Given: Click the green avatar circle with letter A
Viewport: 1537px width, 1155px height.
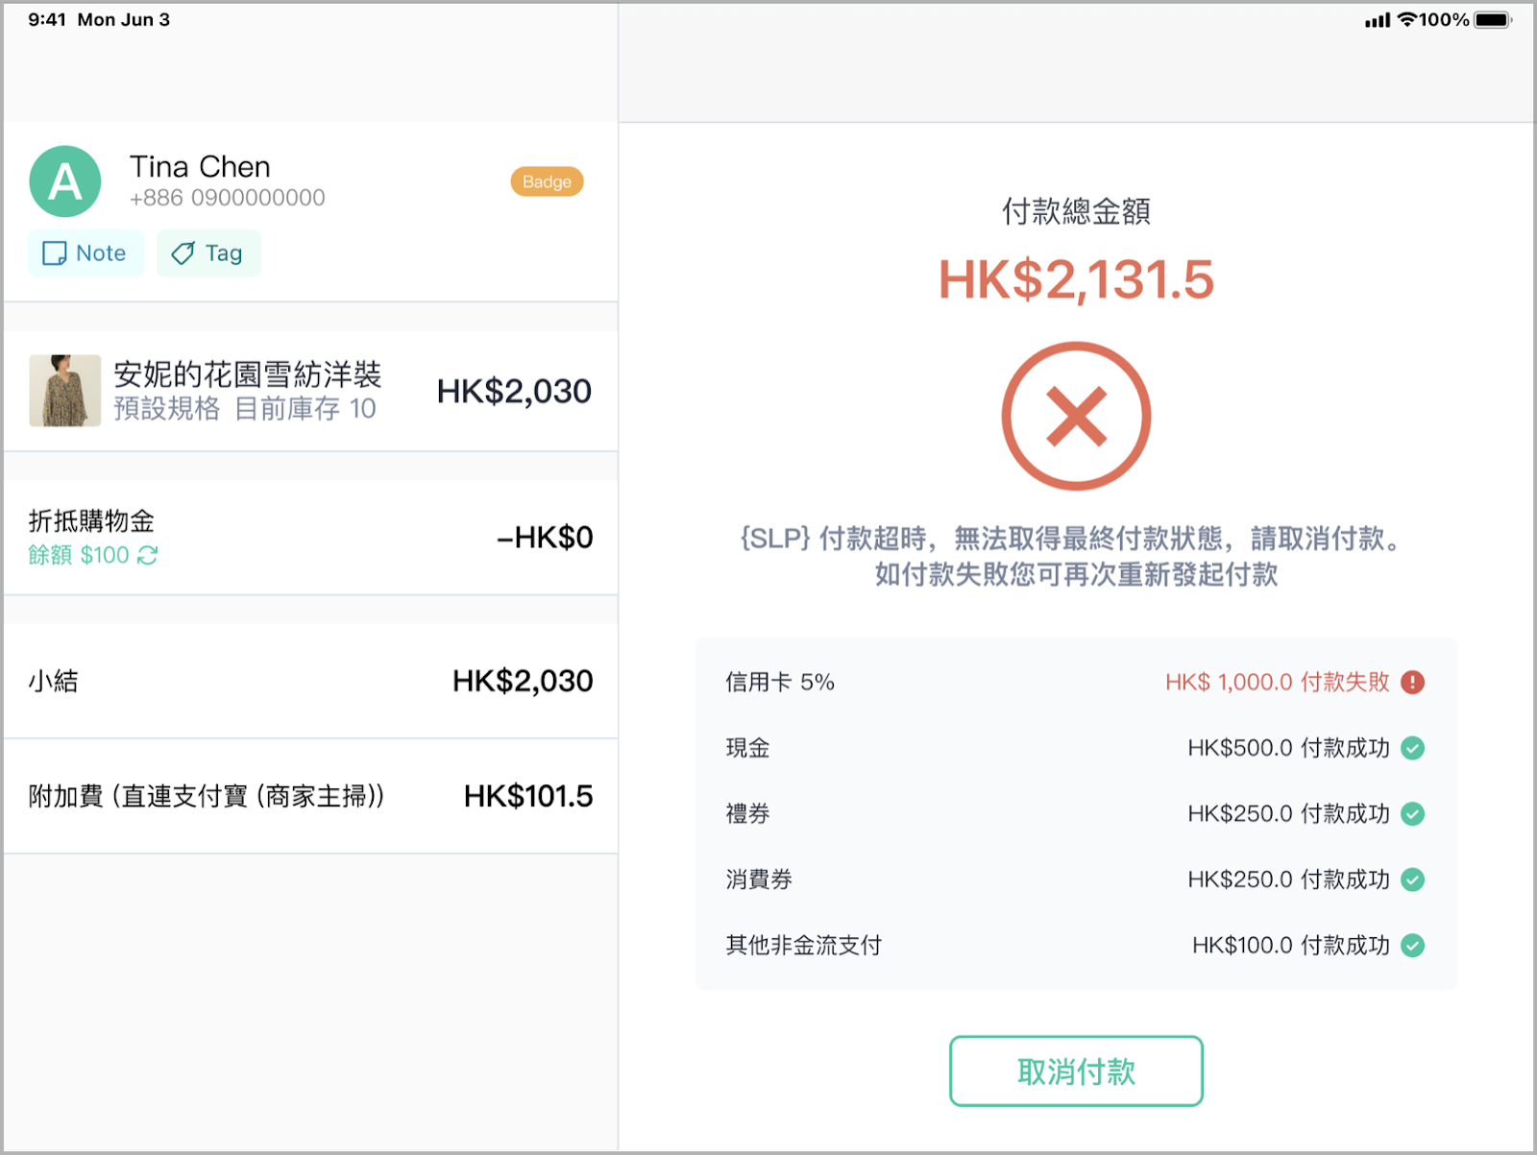Looking at the screenshot, I should click(65, 181).
